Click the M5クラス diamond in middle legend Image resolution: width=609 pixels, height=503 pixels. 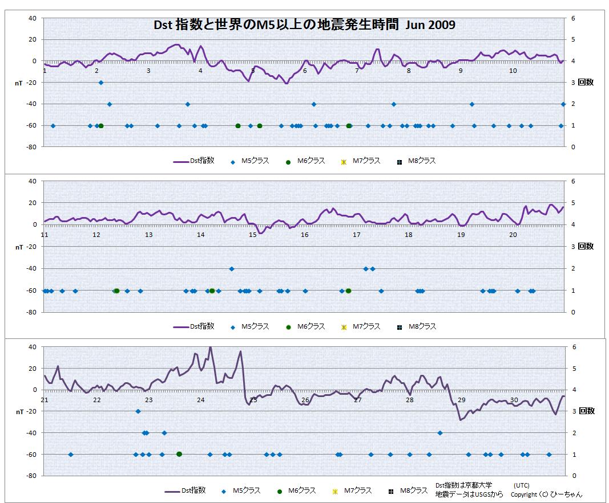tap(233, 327)
